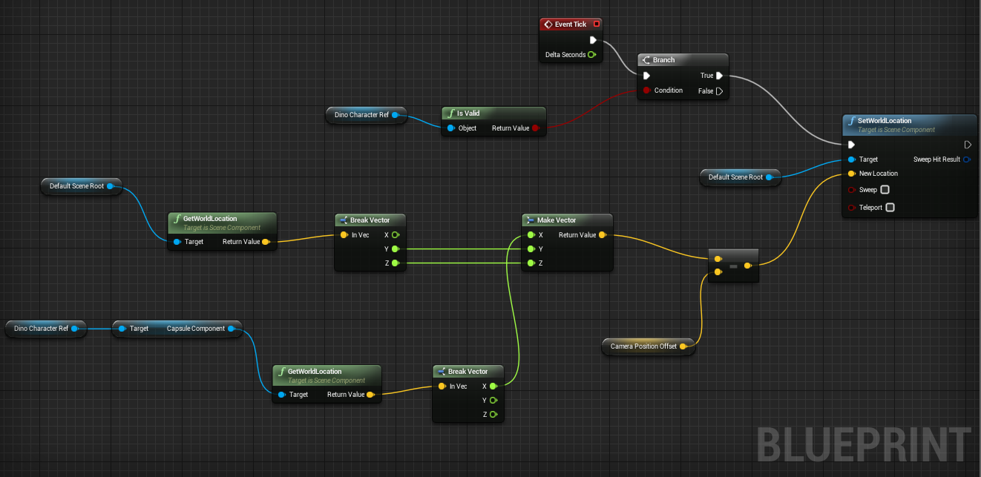Screen dimensions: 981x477
Task: Click the Branch node's exec input pin
Action: pos(646,76)
